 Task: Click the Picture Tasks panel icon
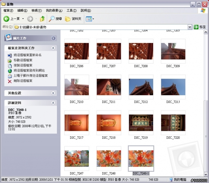(x=8, y=37)
